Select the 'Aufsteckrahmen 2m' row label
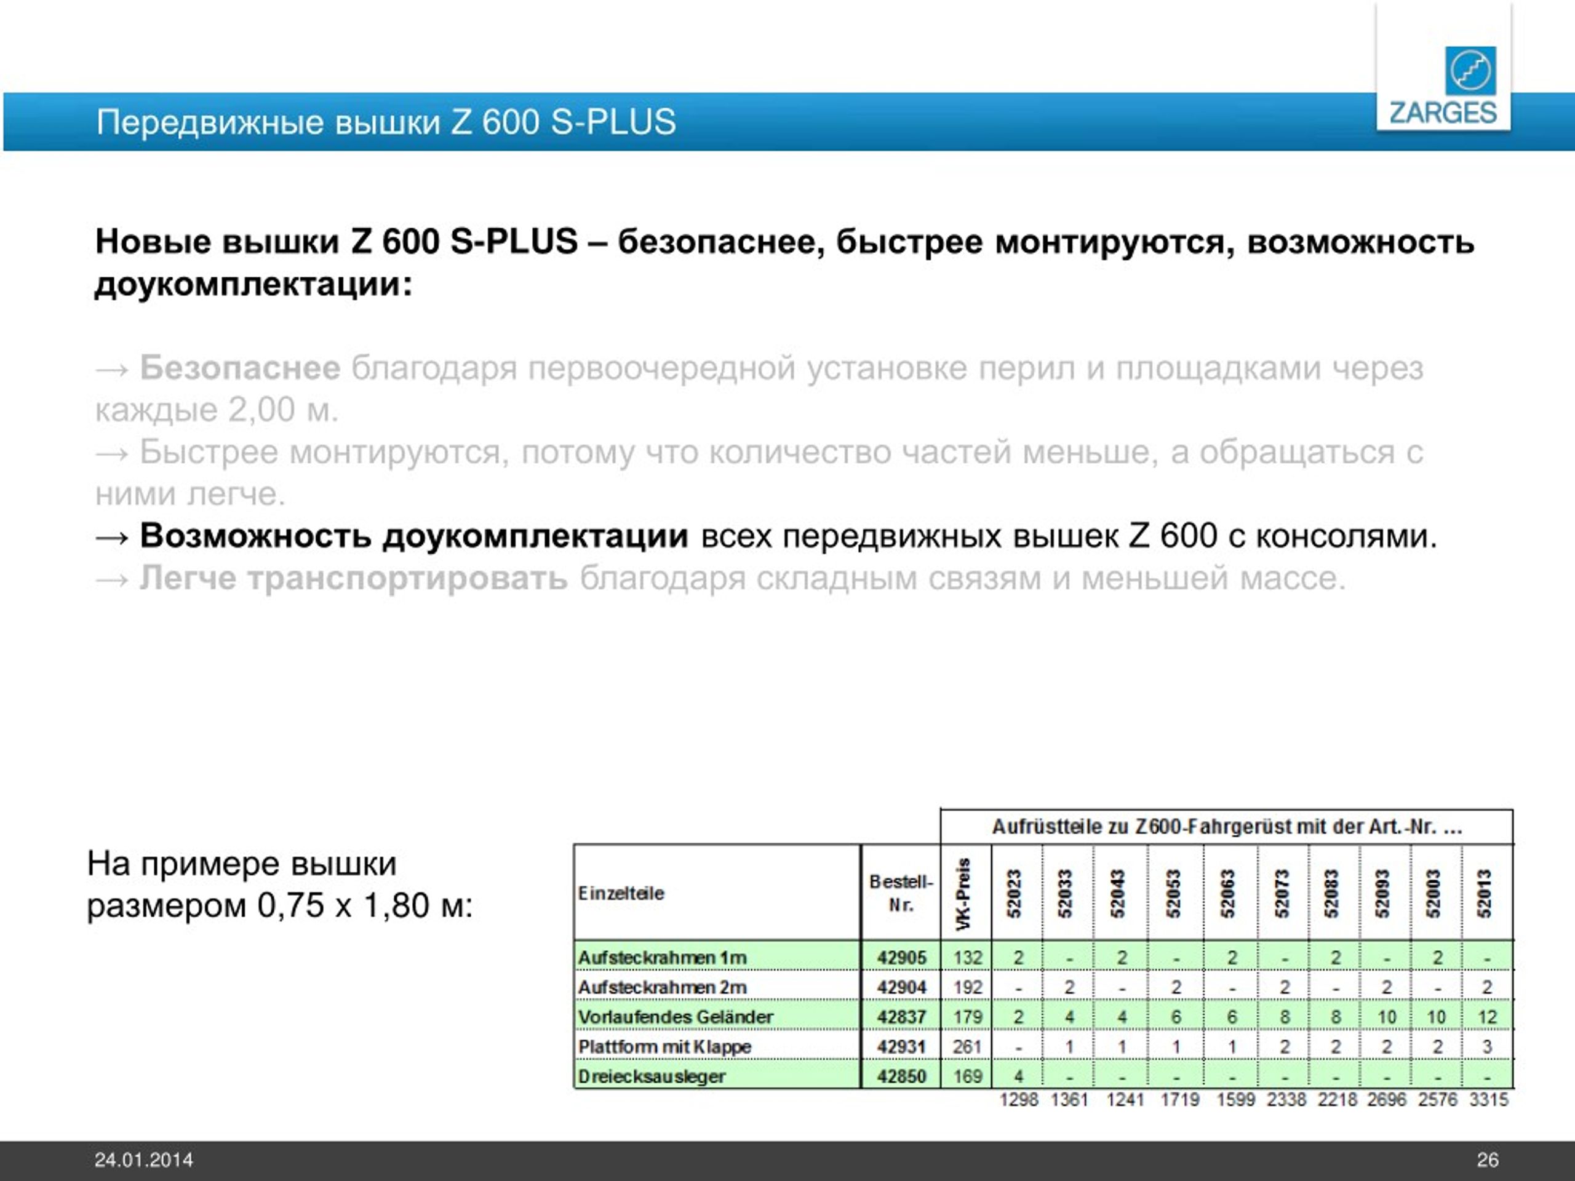Viewport: 1575px width, 1181px height. 662,987
